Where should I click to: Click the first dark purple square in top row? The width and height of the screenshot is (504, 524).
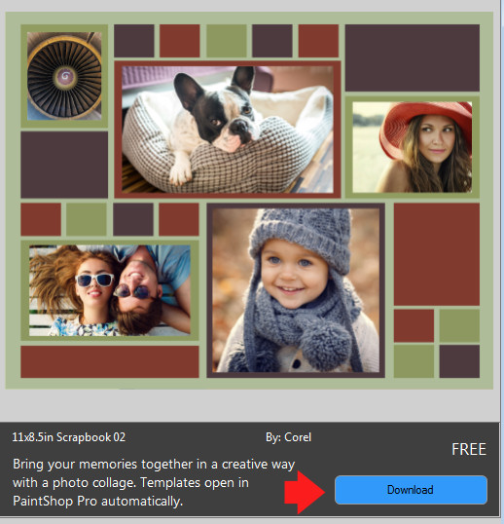[134, 41]
